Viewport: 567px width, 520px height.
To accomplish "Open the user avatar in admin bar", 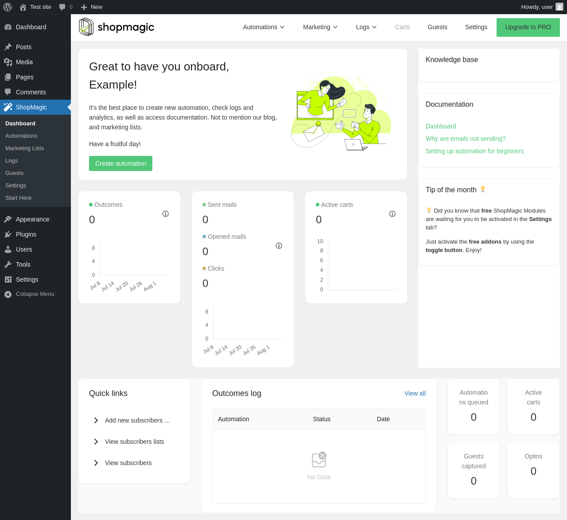I will pos(559,7).
